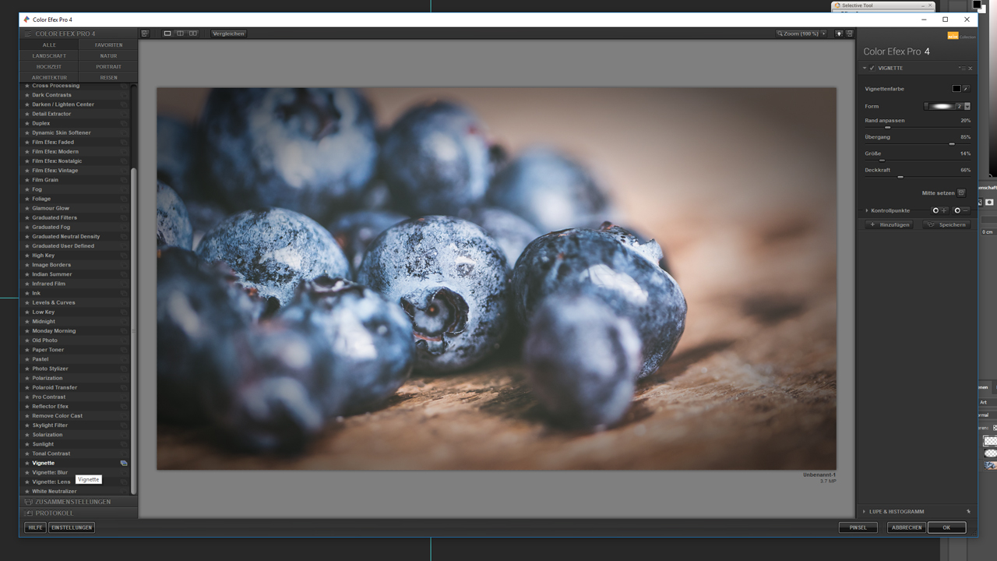Screen dimensions: 997x561
Task: Open presets icon of Cross Processing filter
Action: click(124, 86)
